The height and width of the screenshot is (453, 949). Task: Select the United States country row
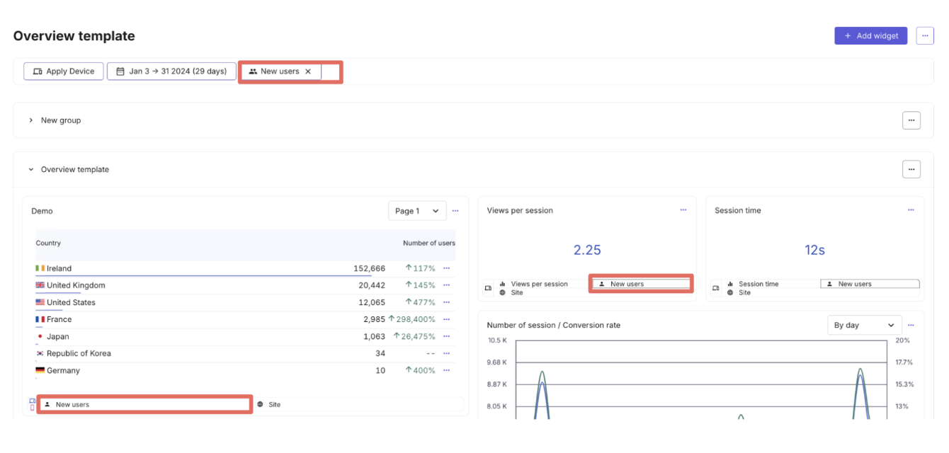point(245,302)
